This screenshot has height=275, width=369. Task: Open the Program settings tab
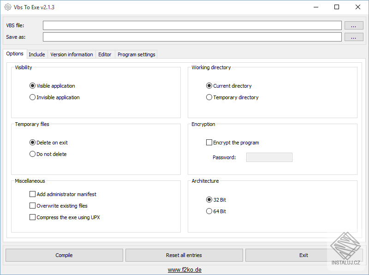136,54
